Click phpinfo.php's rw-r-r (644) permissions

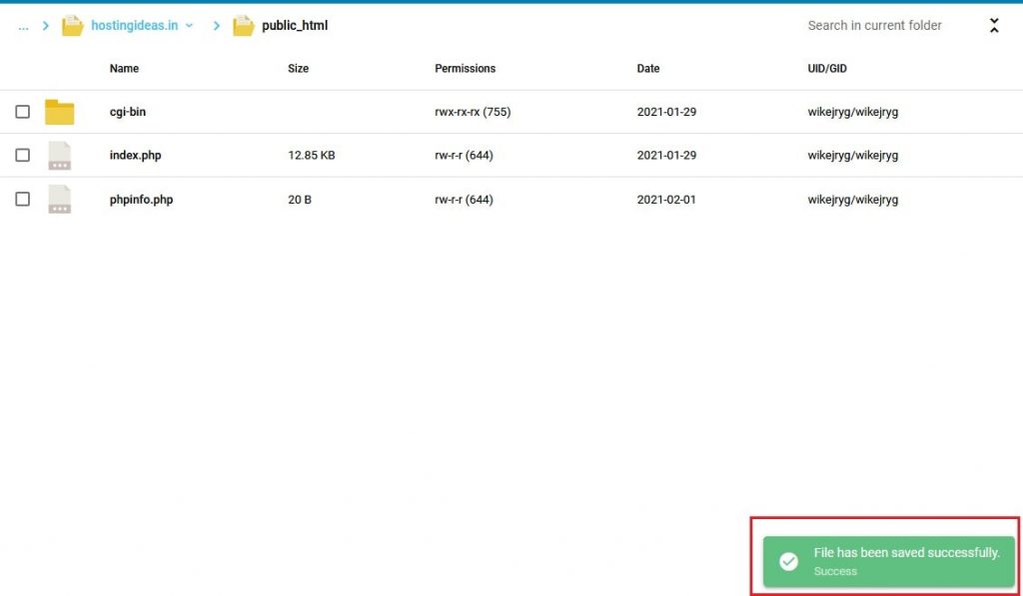point(464,200)
